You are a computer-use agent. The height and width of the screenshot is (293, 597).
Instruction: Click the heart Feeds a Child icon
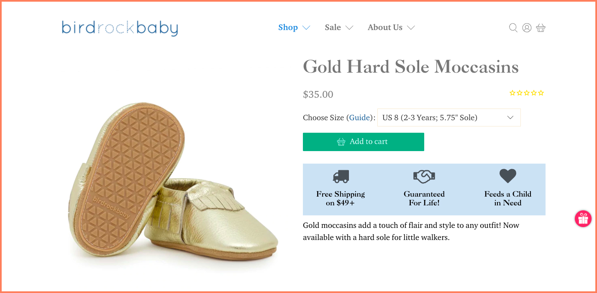pyautogui.click(x=507, y=176)
